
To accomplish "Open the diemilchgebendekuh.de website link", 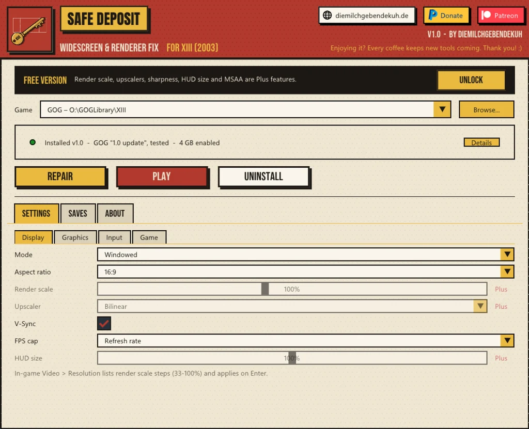I will [x=367, y=15].
